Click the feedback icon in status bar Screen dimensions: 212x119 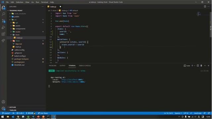pos(205,113)
